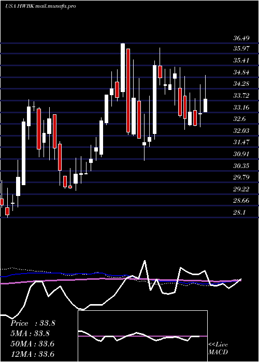Image resolution: width=259 pixels, height=362 pixels.
Task: Click the 30.35 price axis label
Action: pos(241,166)
